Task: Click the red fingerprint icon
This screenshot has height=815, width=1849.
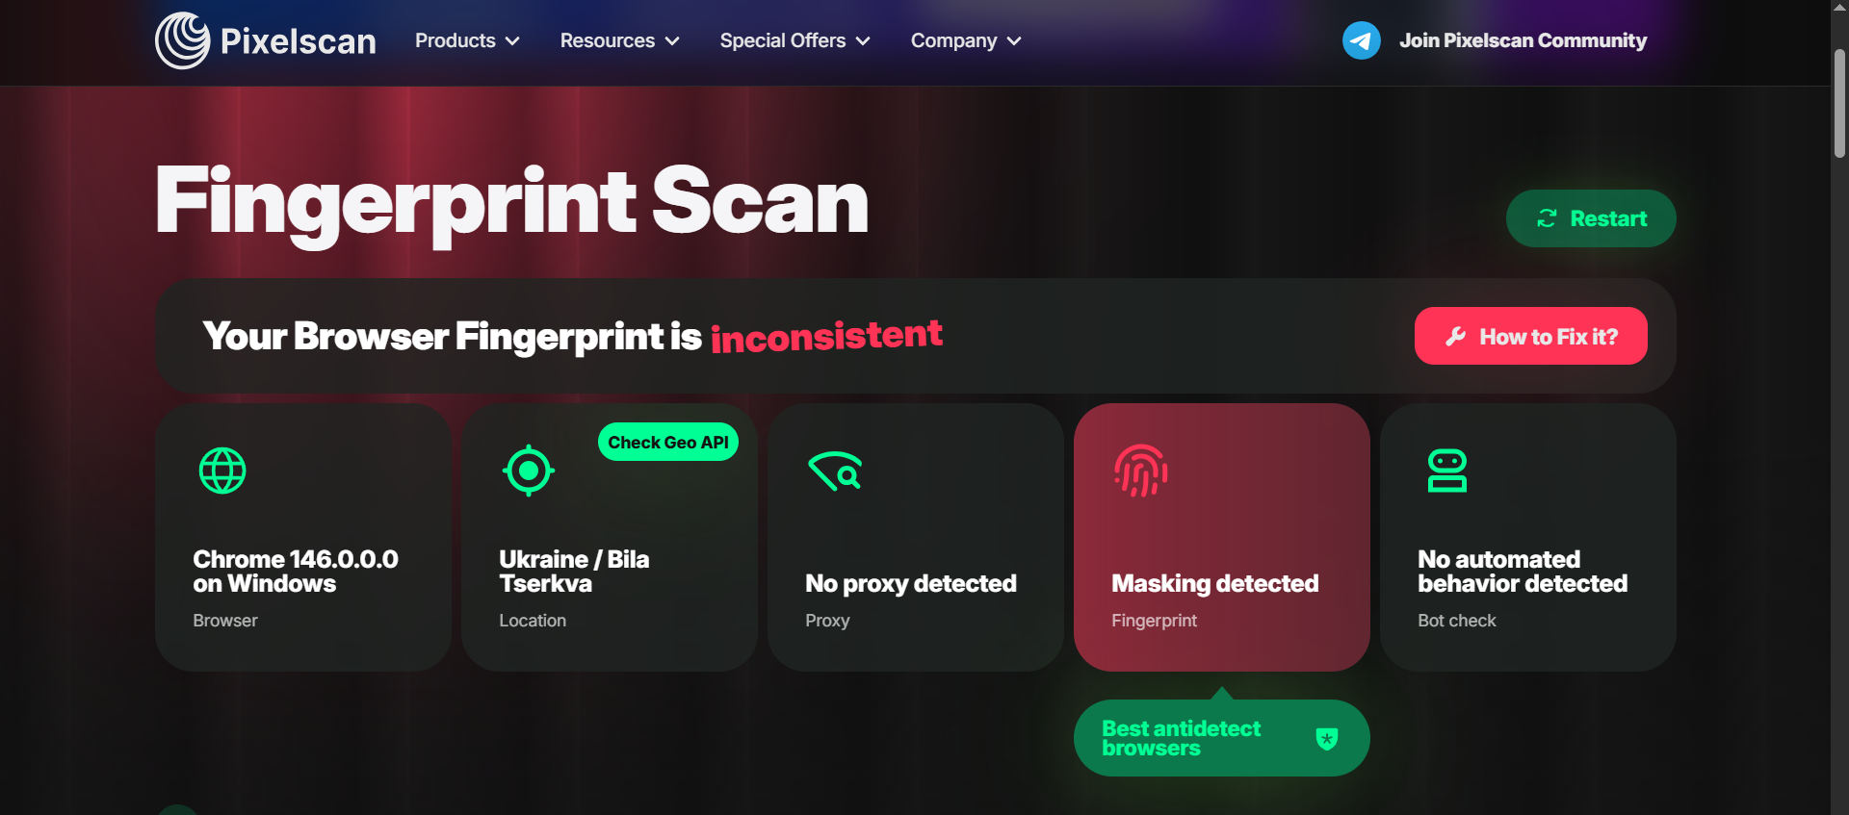Action: (x=1141, y=471)
